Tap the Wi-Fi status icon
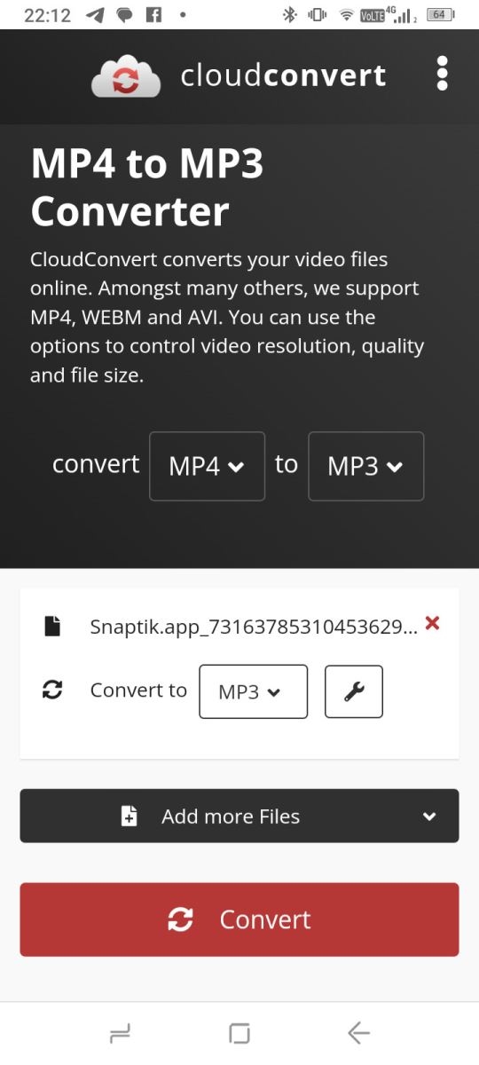Viewport: 479px width, 1065px height. (x=347, y=16)
